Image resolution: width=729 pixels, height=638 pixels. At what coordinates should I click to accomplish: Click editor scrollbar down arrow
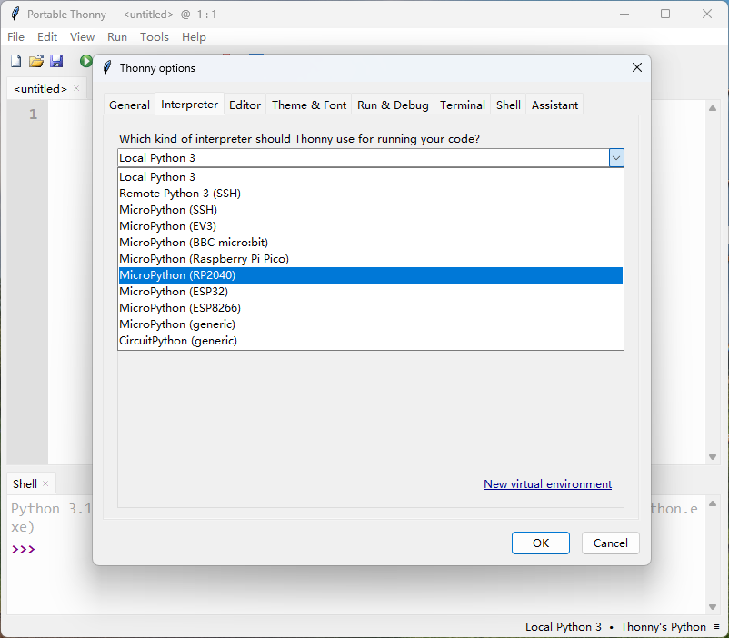[713, 457]
